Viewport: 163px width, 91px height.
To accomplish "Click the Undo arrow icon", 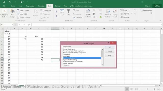I will 10,2.
